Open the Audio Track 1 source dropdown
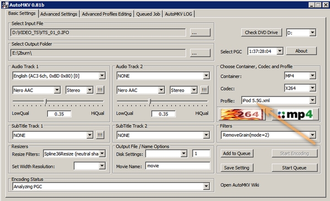 [x=102, y=76]
